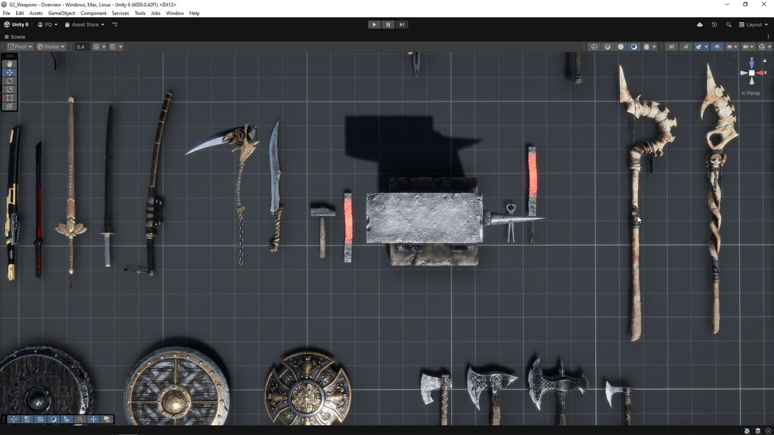Open the Jobs menu
The height and width of the screenshot is (435, 774).
(x=155, y=13)
